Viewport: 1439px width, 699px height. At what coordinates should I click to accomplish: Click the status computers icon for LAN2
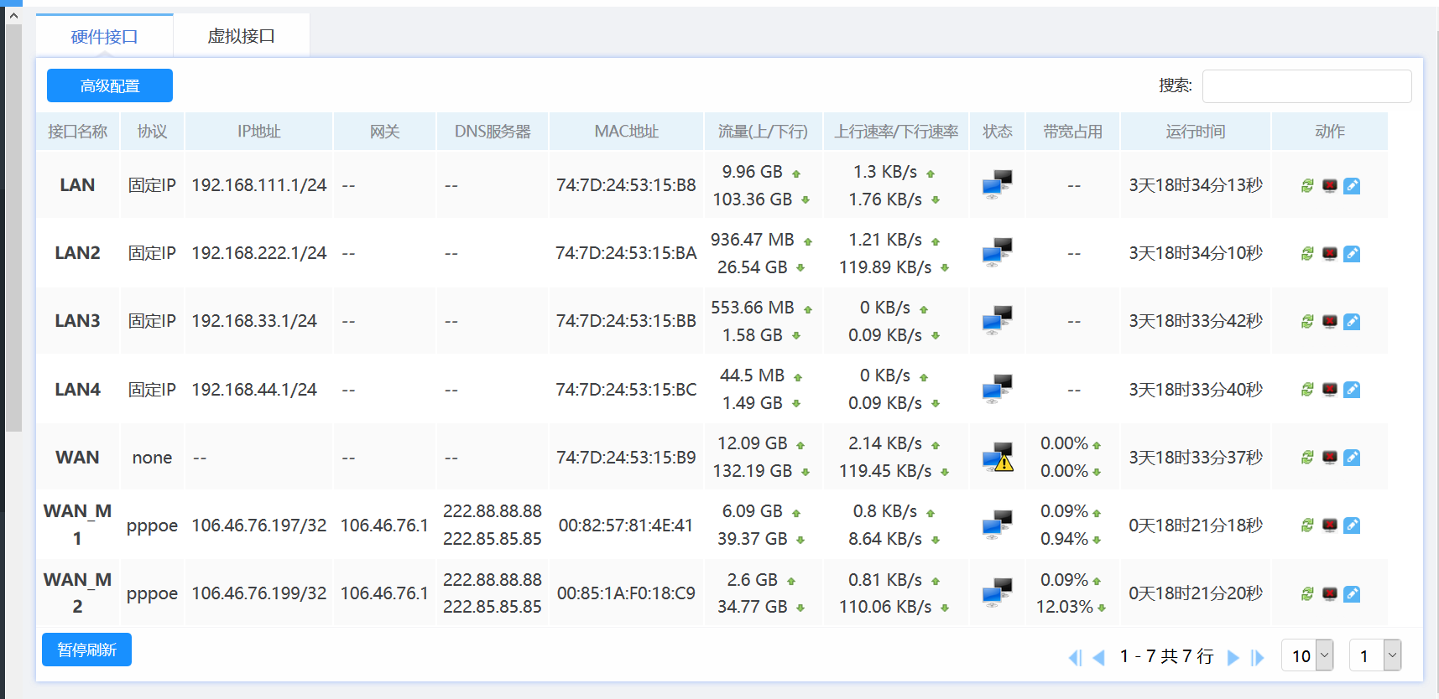tap(998, 252)
